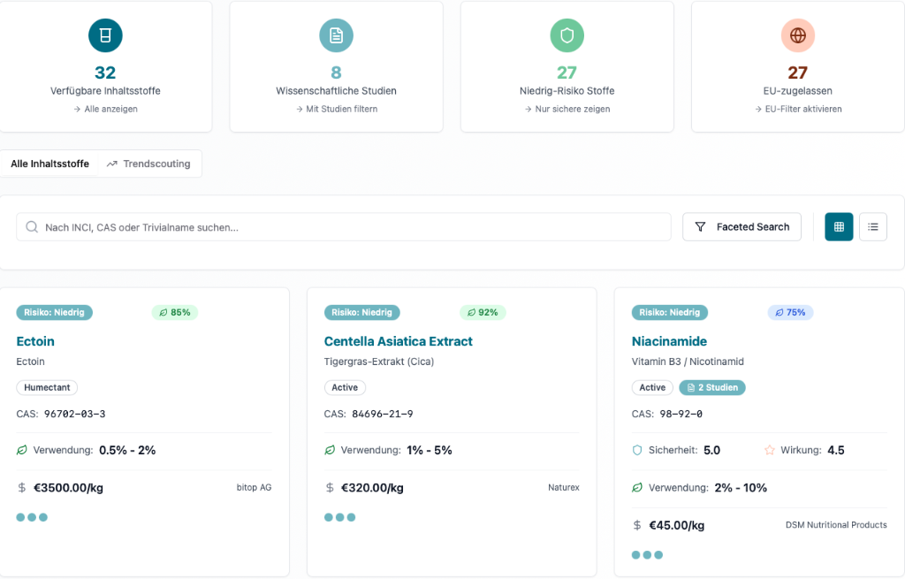Screen dimensions: 905x579
Task: Open the Faceted Search filter panel
Action: click(x=741, y=227)
